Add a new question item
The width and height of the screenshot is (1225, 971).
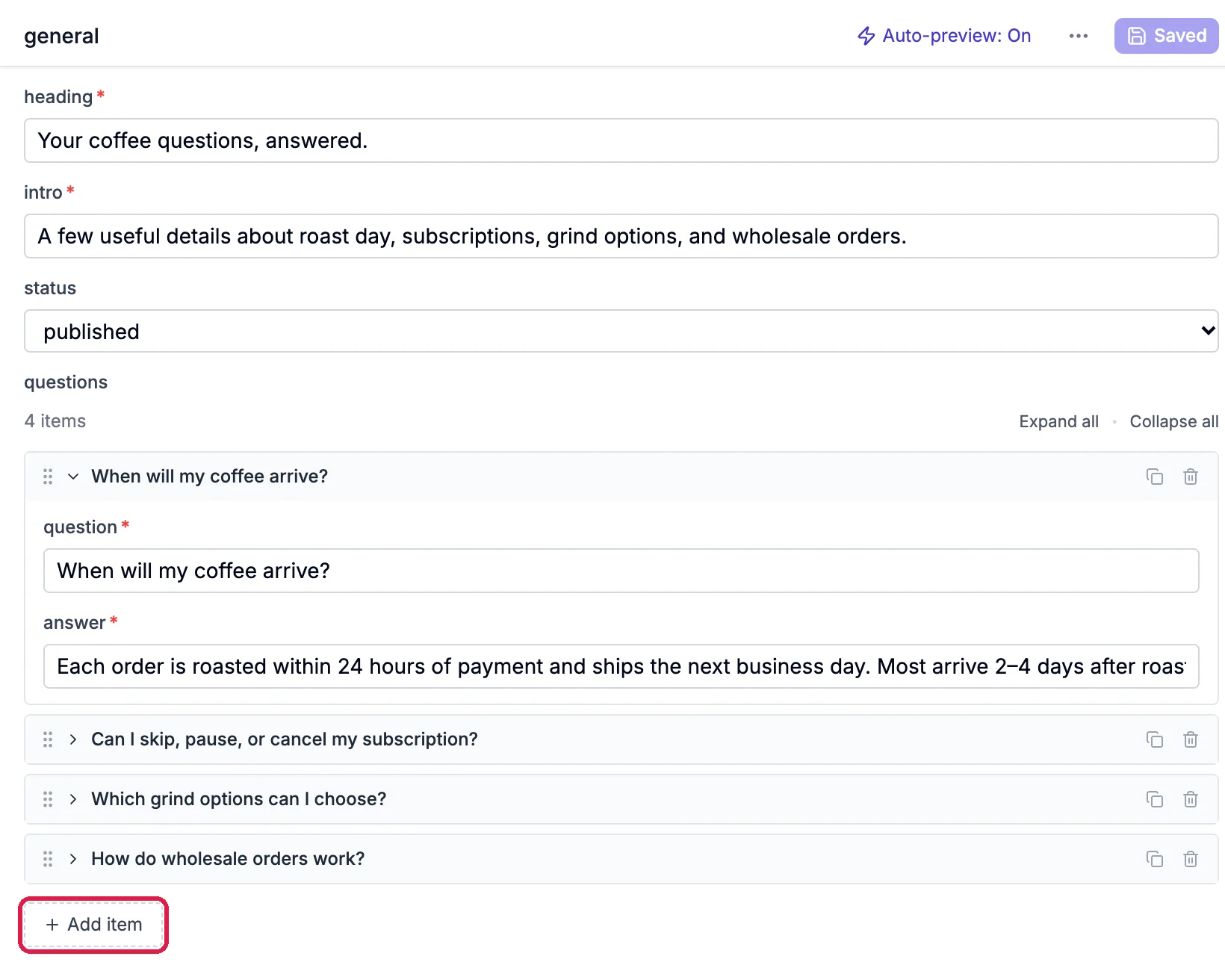[93, 925]
